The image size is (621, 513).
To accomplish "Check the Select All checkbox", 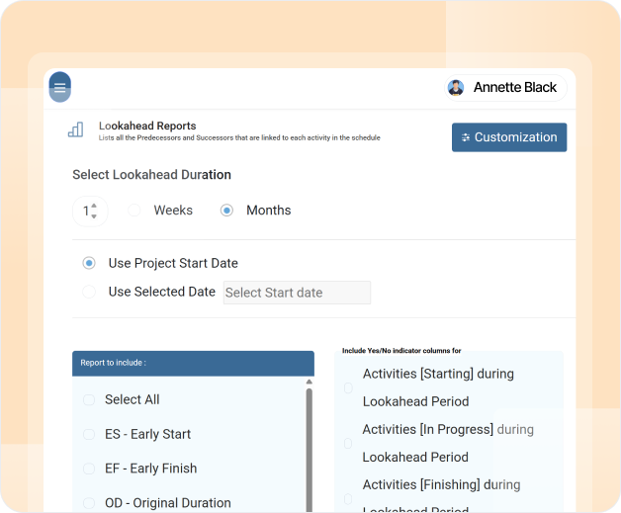I will [x=89, y=399].
